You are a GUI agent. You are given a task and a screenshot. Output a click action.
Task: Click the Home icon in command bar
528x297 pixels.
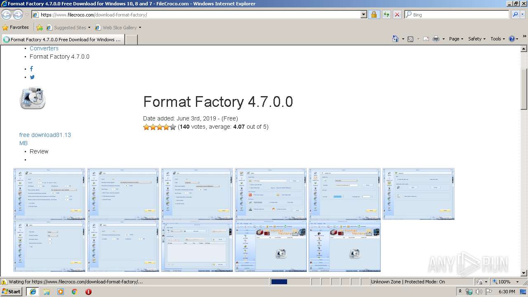point(396,39)
